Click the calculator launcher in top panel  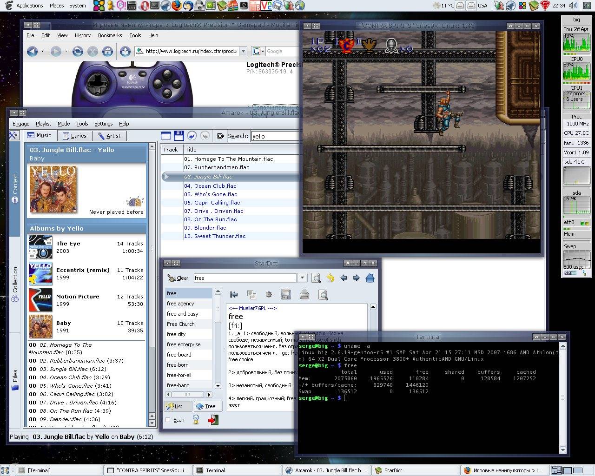[x=132, y=6]
